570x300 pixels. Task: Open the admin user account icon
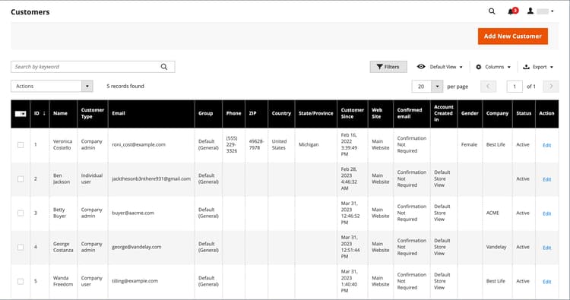[x=530, y=11]
